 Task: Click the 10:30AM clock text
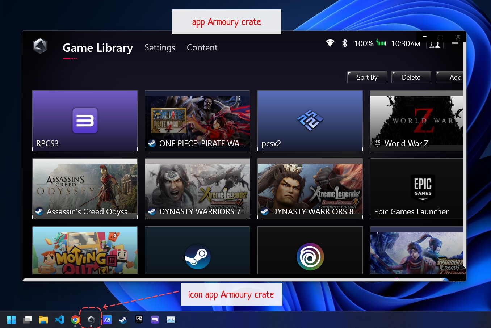point(406,43)
